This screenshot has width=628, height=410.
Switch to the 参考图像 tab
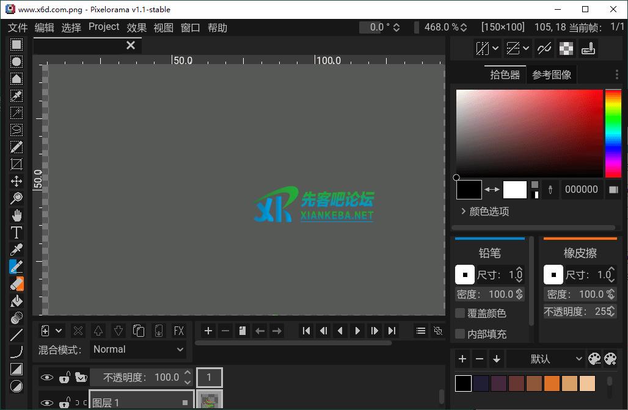click(551, 74)
